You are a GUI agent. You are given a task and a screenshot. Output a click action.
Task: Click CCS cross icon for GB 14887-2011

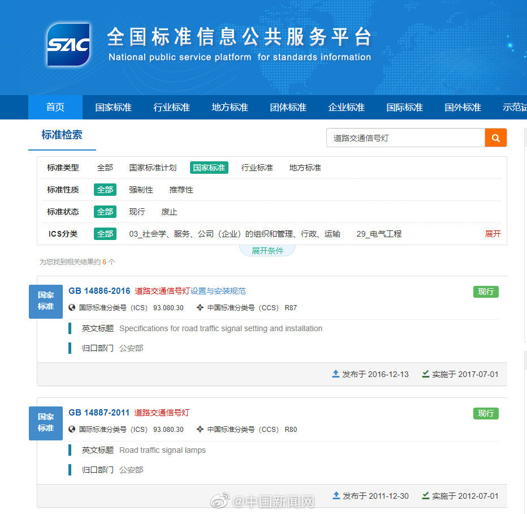click(200, 429)
